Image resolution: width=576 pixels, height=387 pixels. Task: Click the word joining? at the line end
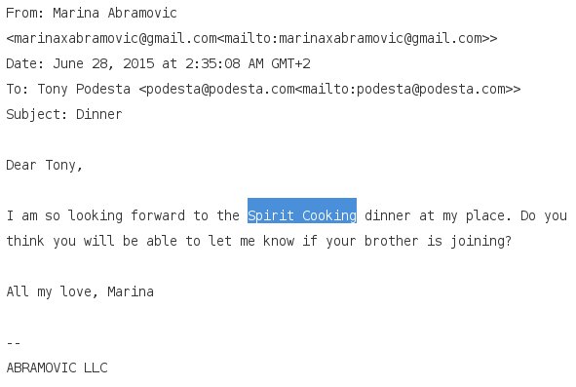pos(481,242)
